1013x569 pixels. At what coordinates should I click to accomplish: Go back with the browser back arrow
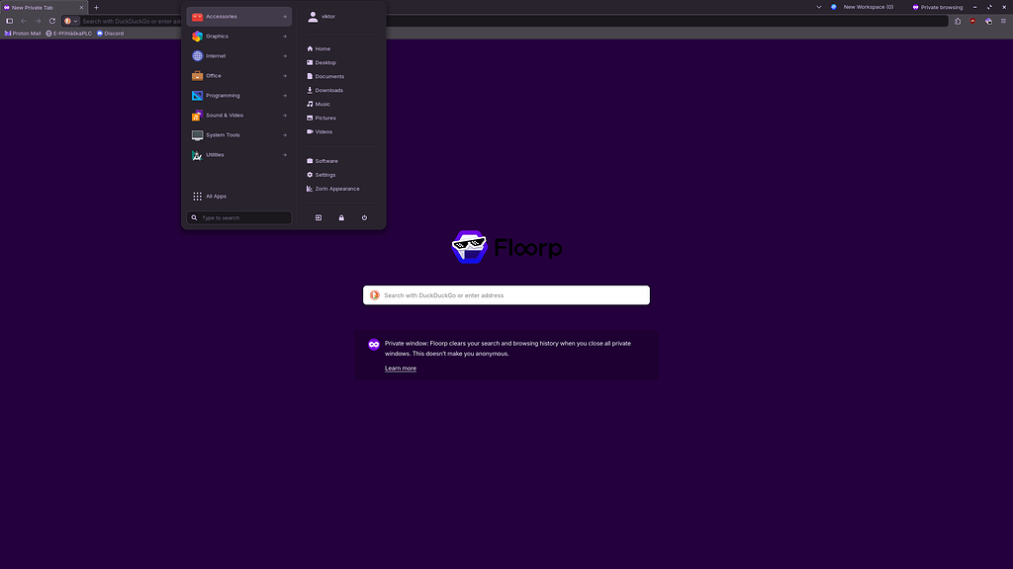24,22
